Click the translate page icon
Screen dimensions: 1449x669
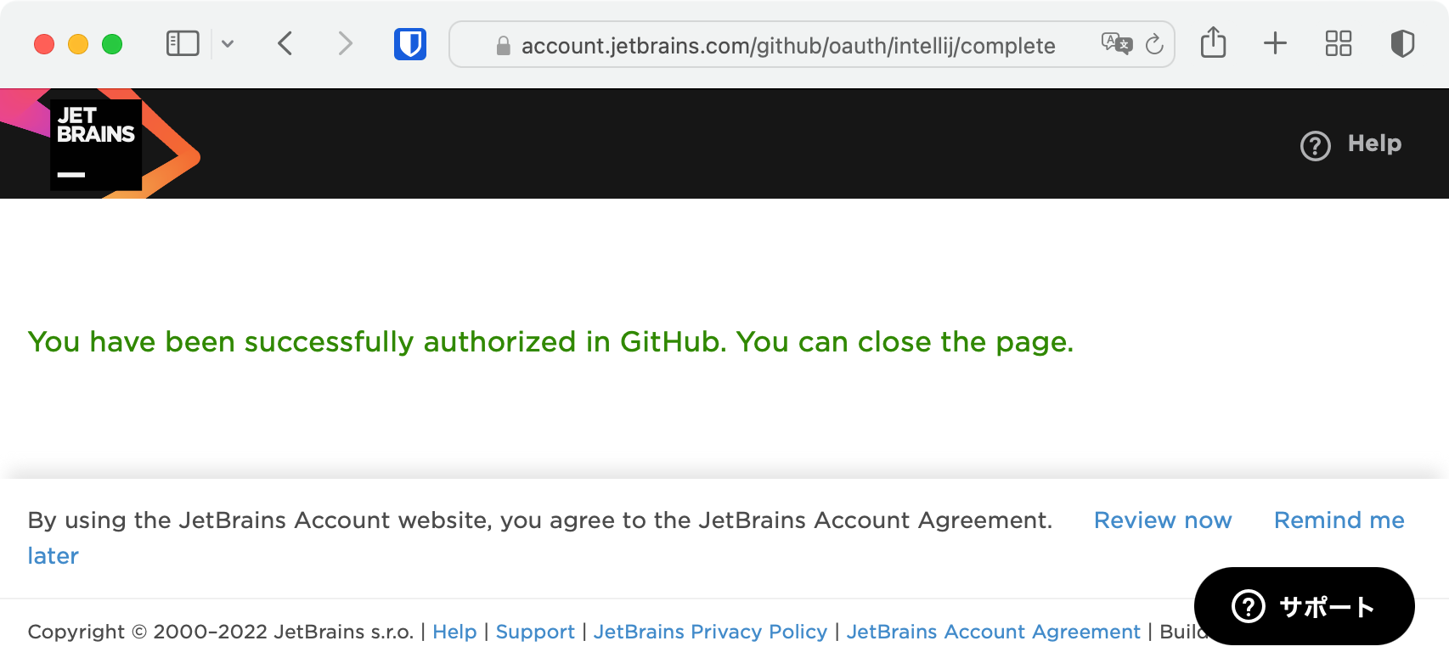(1117, 43)
